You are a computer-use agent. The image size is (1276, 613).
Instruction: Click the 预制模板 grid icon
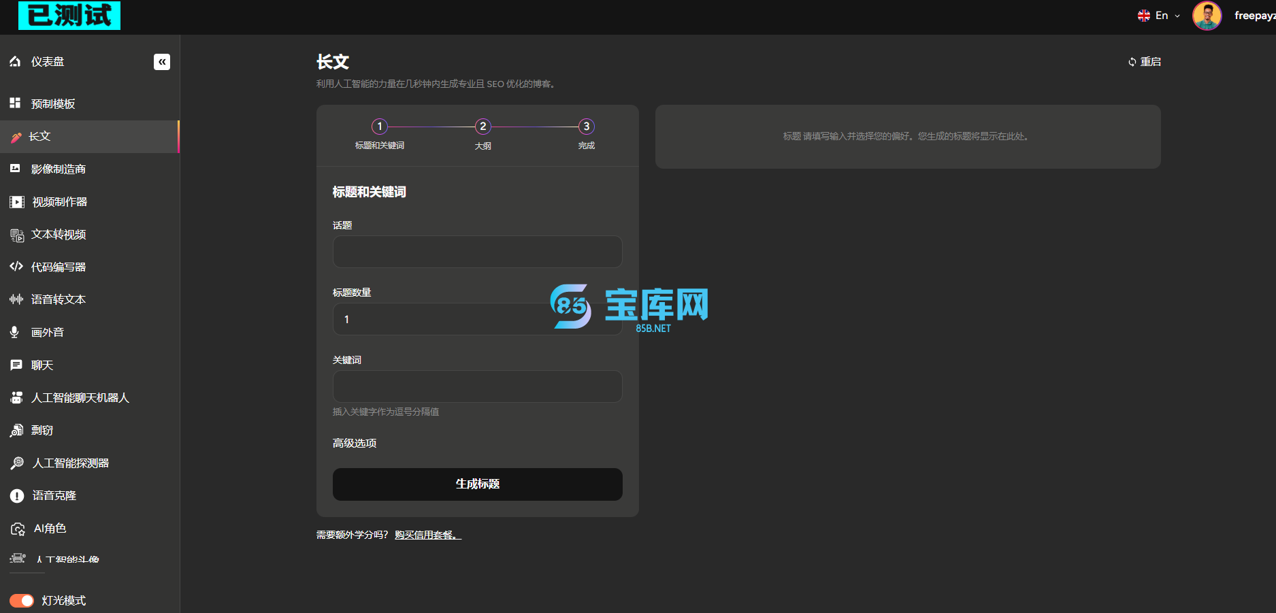15,103
